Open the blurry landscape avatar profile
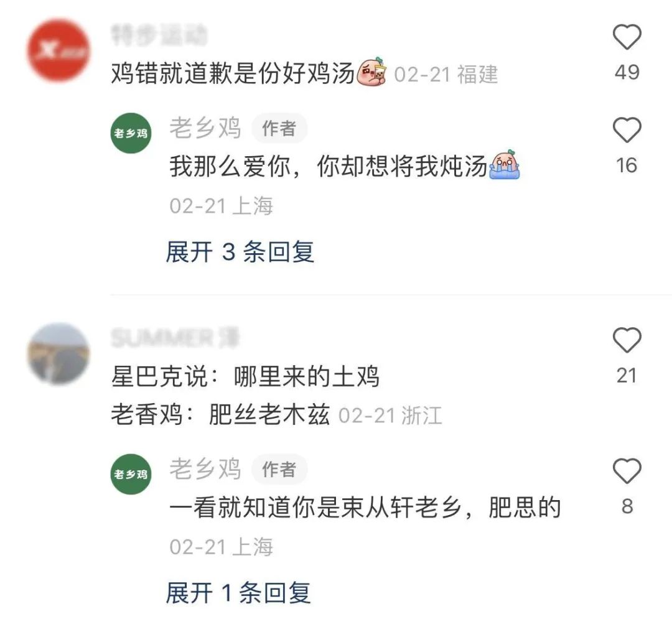 pos(58,354)
